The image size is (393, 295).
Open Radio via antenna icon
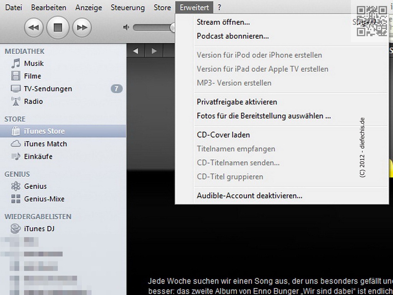[x=16, y=101]
